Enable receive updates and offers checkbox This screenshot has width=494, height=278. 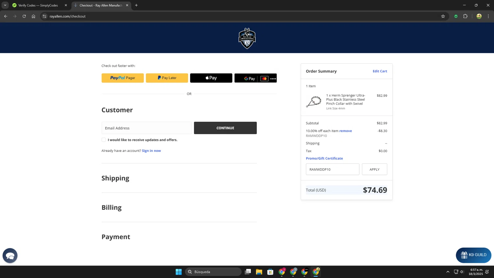pos(104,140)
